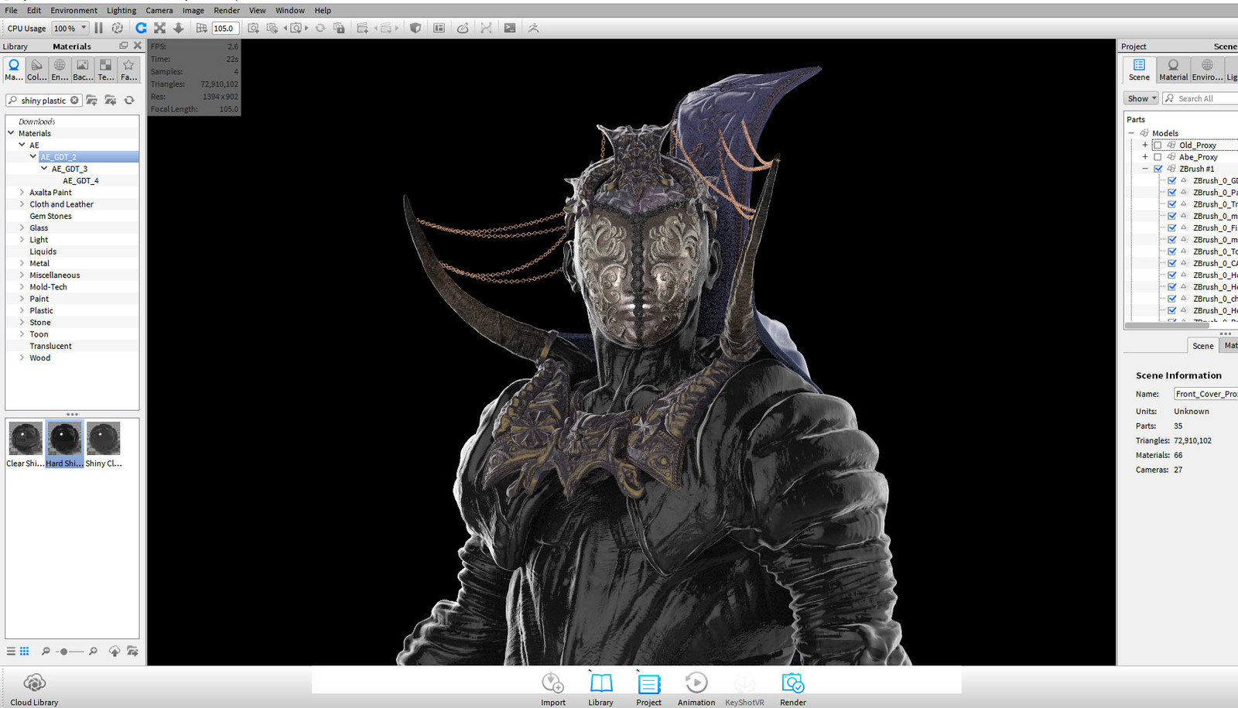Click the Add Studio icon
The width and height of the screenshot is (1238, 708).
[362, 28]
